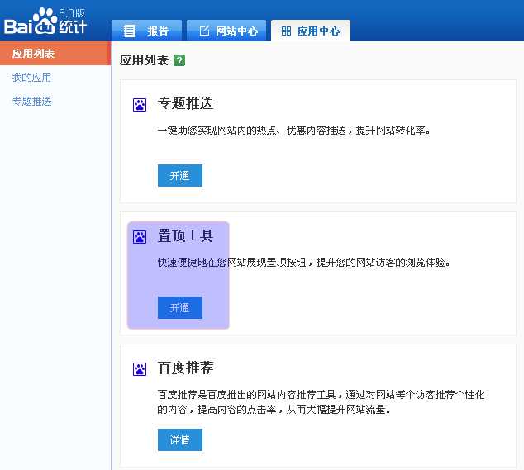Click the 置顶工具 card title
The image size is (524, 470).
[x=185, y=235]
